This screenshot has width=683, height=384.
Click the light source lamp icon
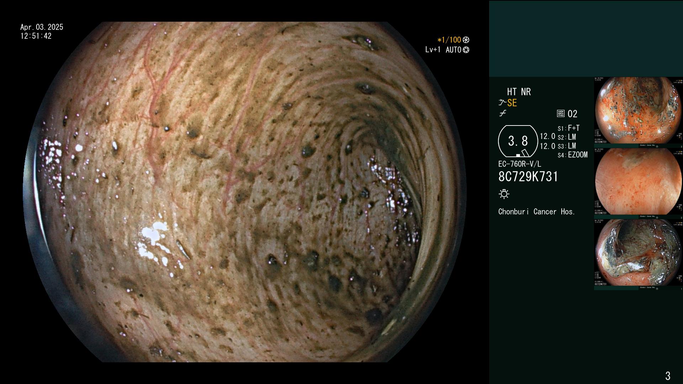[504, 194]
